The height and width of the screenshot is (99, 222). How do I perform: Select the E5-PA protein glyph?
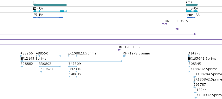point(48,17)
